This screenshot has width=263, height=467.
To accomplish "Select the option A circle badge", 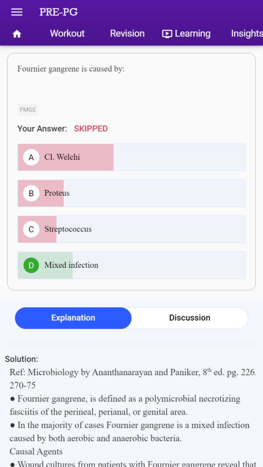I will coord(31,157).
